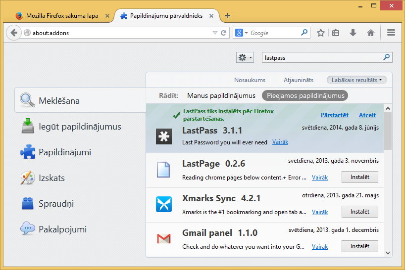Sort results by Nosaukums
This screenshot has height=270, width=405.
250,80
